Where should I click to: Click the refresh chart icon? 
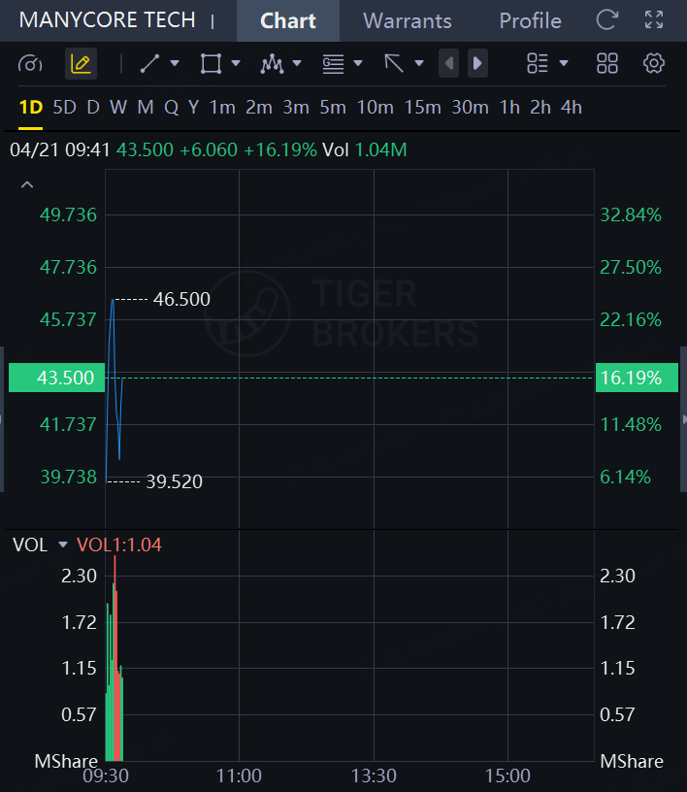pos(607,20)
